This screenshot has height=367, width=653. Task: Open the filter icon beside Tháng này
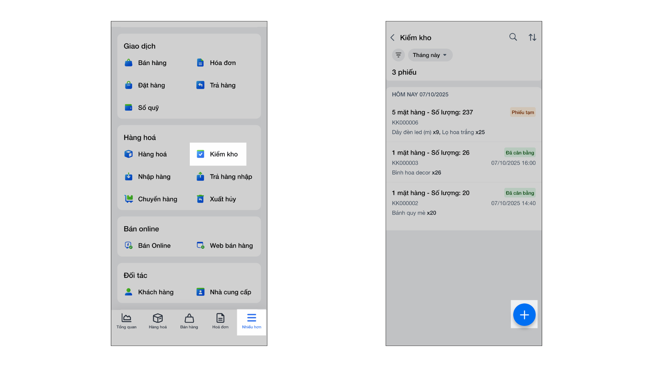point(398,55)
